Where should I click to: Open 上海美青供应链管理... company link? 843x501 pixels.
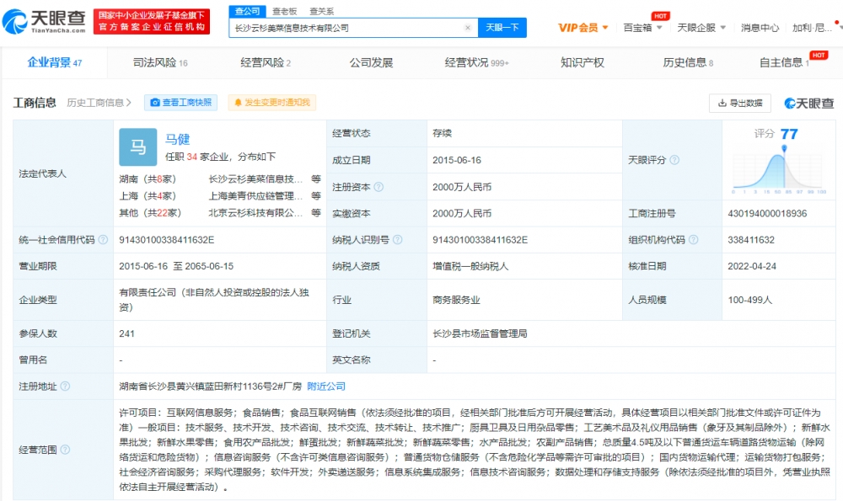click(255, 196)
